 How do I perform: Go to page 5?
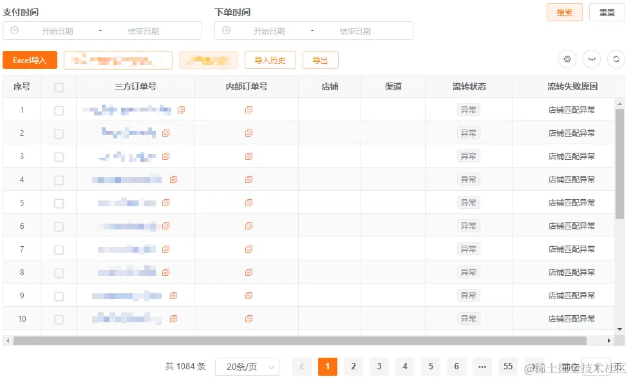(x=431, y=367)
